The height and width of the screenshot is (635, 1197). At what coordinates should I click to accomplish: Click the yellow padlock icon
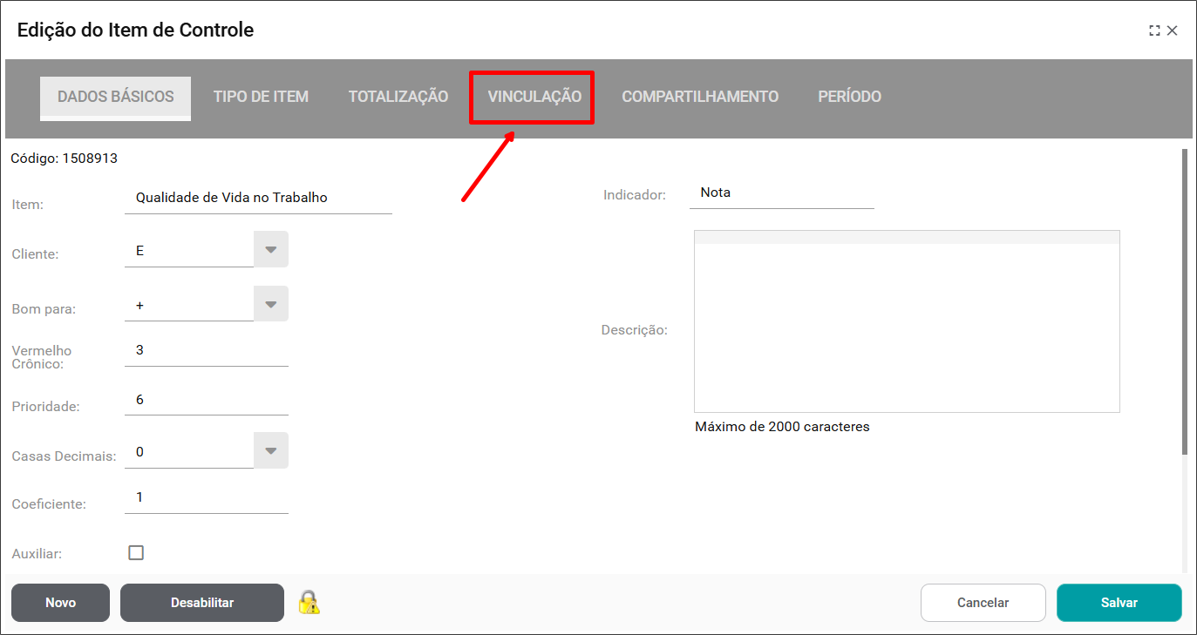pyautogui.click(x=309, y=603)
